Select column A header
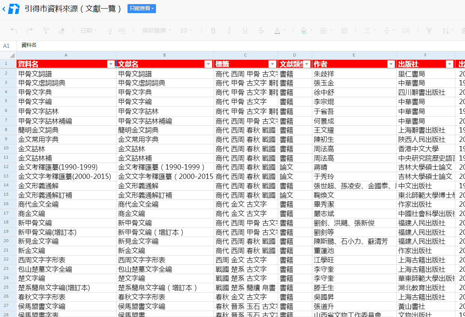The height and width of the screenshot is (317, 465). 66,55
